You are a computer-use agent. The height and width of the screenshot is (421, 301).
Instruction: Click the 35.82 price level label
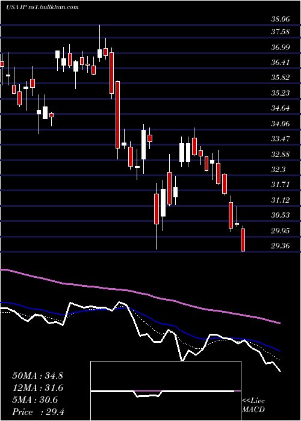tap(281, 78)
